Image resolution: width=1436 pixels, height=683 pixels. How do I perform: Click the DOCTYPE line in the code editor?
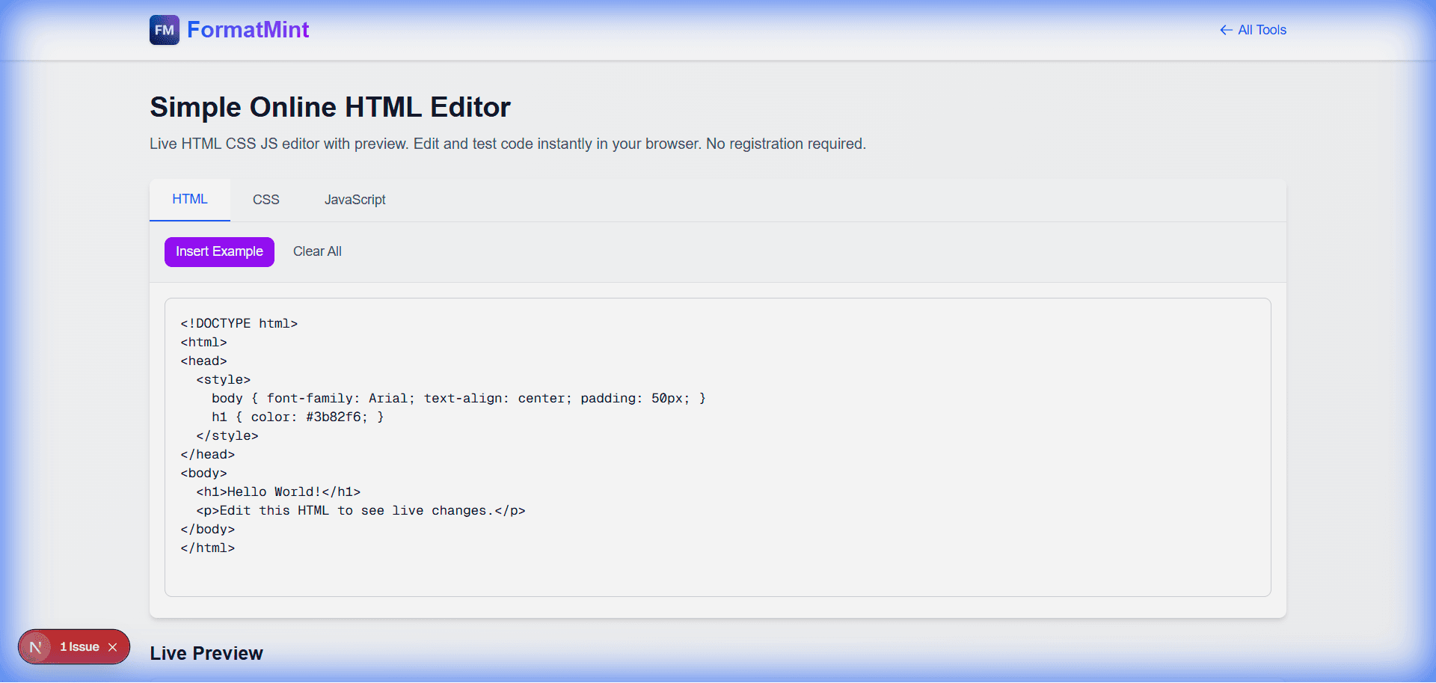[x=238, y=323]
